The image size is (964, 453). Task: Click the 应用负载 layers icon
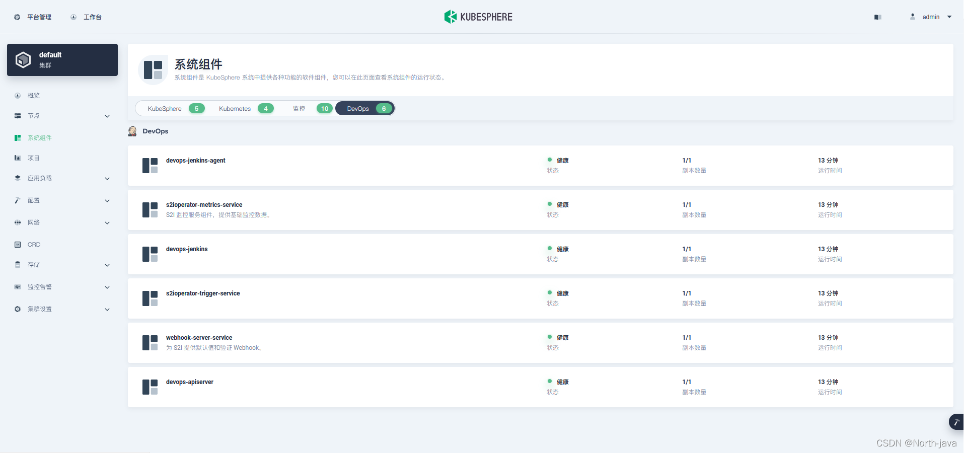tap(18, 178)
